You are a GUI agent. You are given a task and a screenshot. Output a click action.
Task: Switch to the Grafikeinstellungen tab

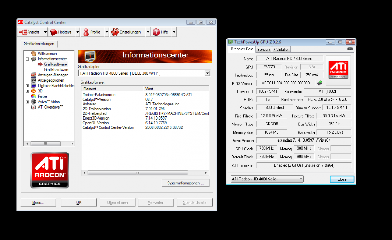click(39, 44)
